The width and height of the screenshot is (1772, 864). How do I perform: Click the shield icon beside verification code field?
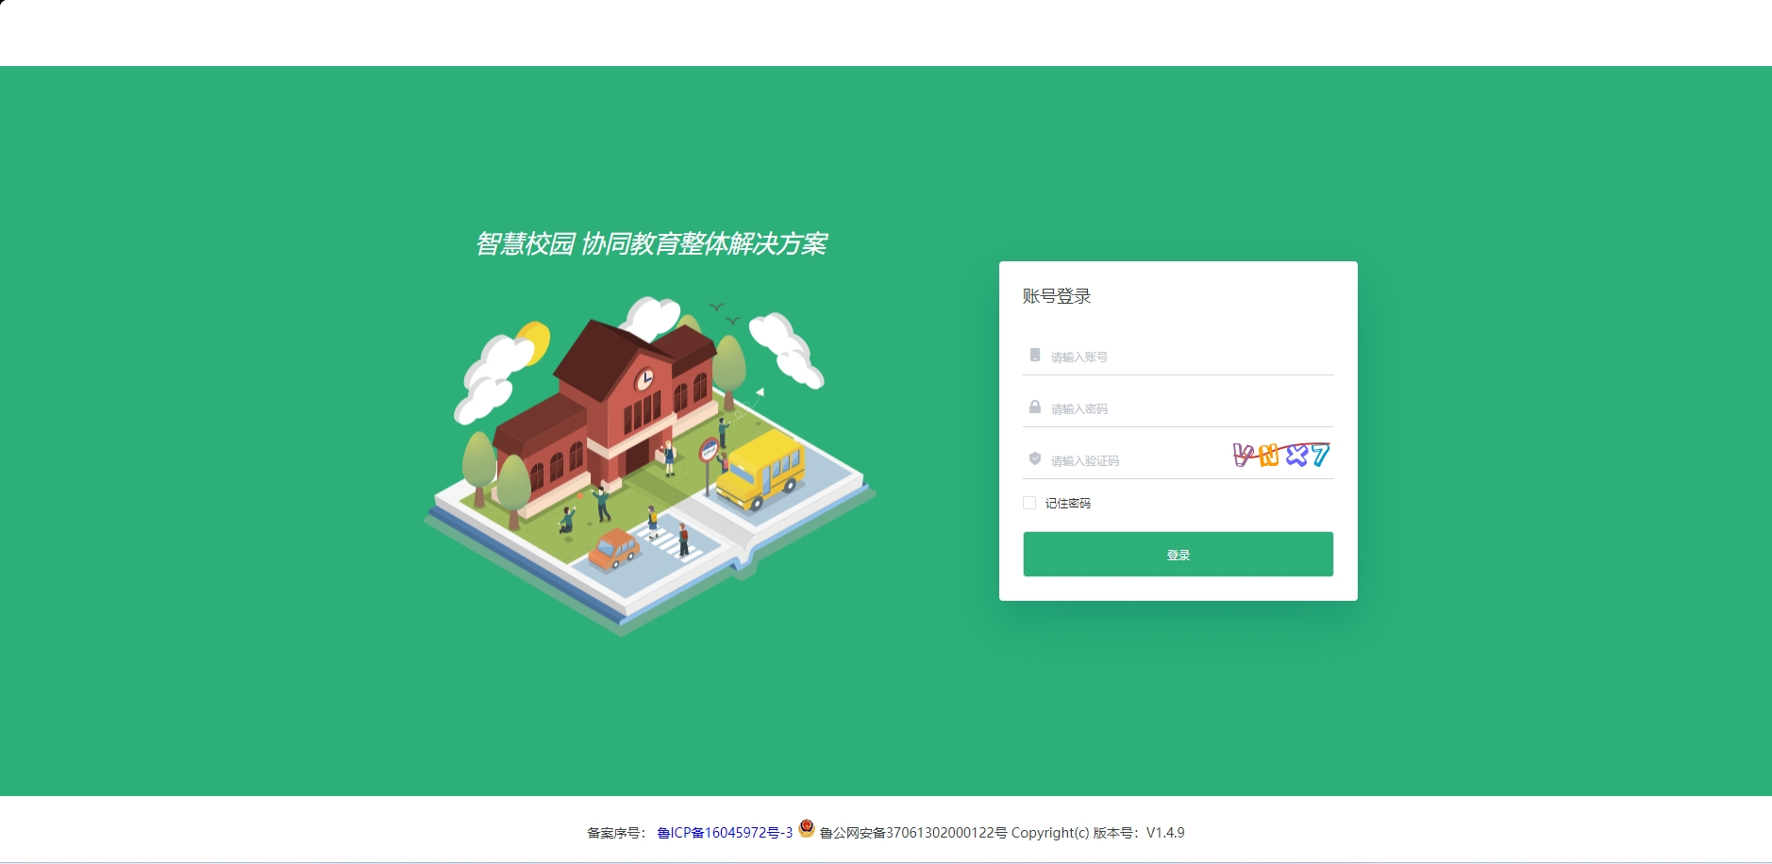click(x=1032, y=460)
